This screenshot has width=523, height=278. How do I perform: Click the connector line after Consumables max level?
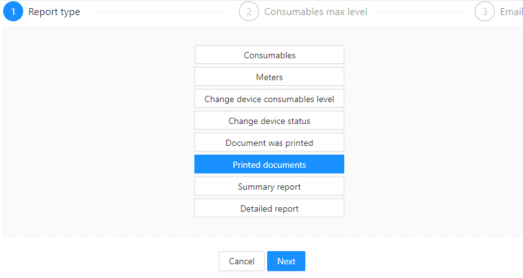tap(421, 12)
